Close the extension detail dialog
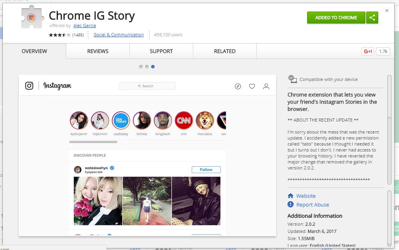This screenshot has height=250, width=399. pos(387,11)
